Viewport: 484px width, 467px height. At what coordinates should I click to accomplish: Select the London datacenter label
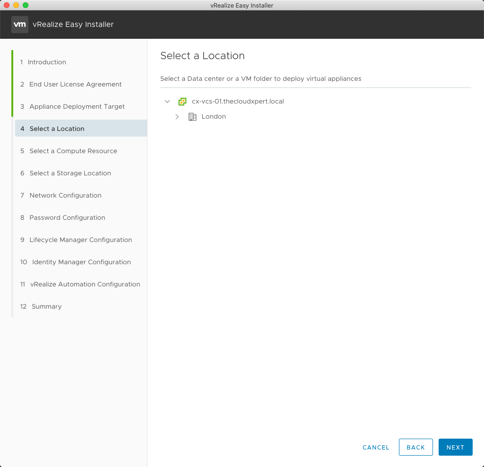[214, 117]
